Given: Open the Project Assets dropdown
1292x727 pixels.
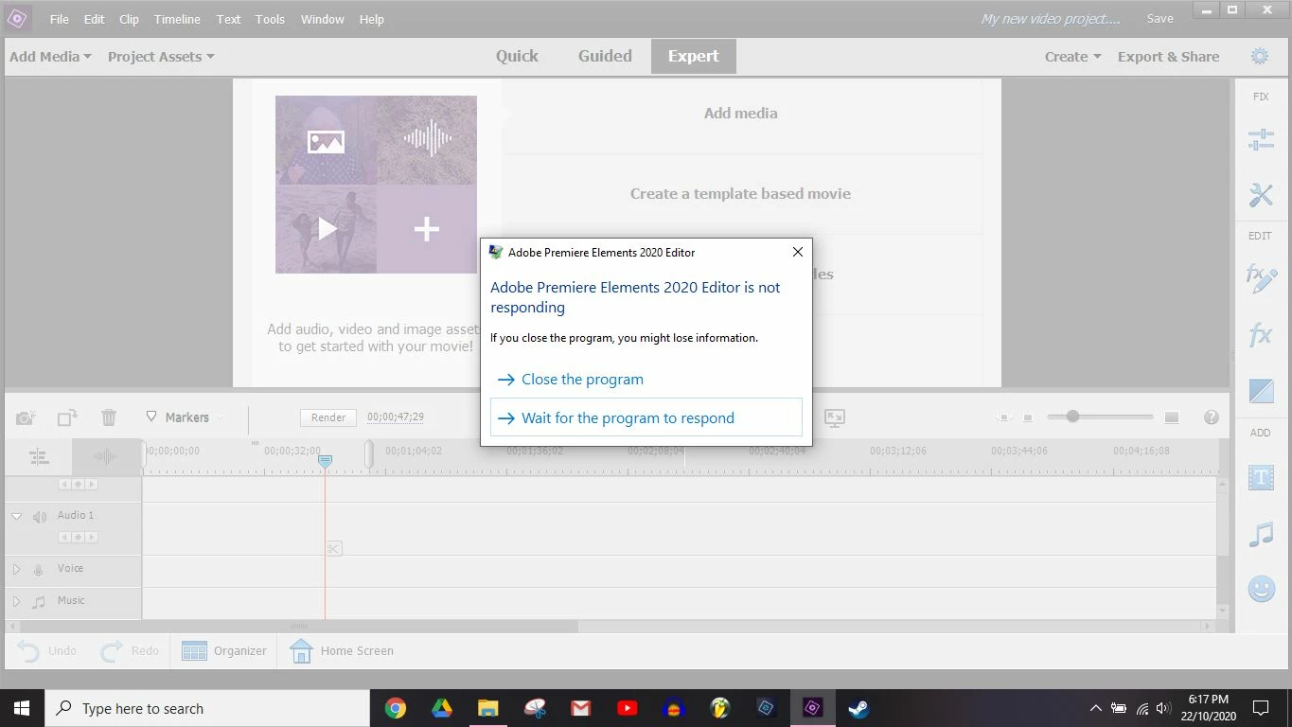Looking at the screenshot, I should [x=161, y=57].
